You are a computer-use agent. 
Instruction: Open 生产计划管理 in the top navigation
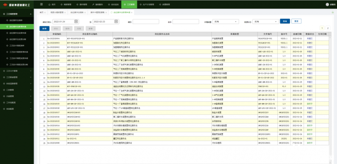click(147, 4)
